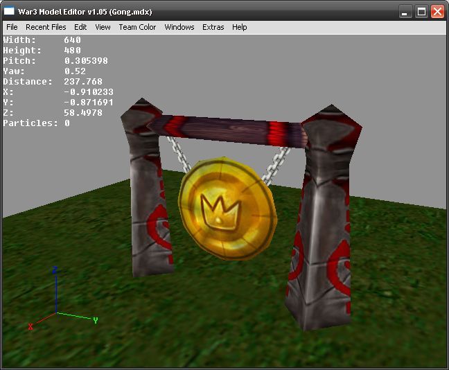Open the Team Color menu
This screenshot has width=449, height=370.
pos(137,27)
